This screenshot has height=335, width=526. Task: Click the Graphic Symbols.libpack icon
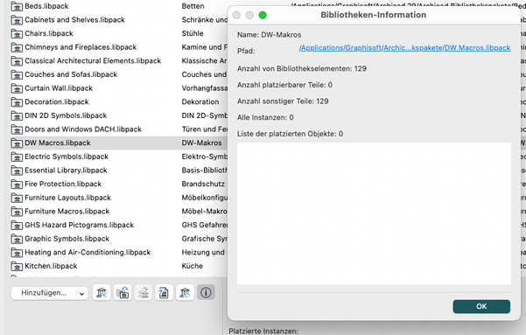[x=17, y=239]
